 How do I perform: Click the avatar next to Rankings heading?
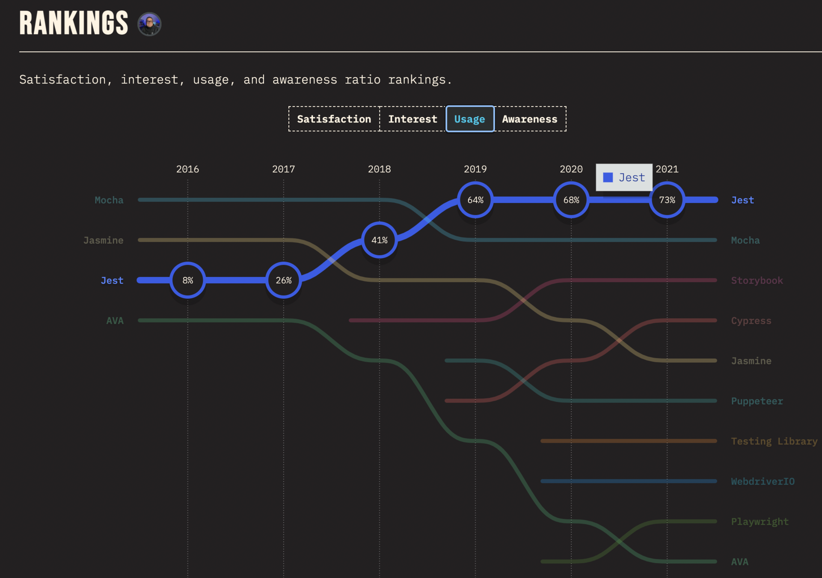(149, 24)
